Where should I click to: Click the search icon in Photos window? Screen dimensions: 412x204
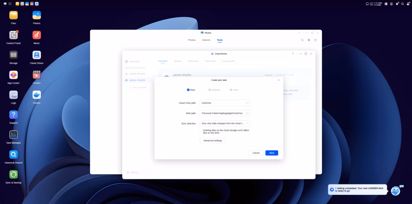pyautogui.click(x=303, y=40)
